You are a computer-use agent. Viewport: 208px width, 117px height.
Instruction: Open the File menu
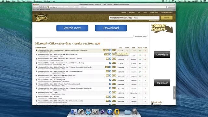[14, 1]
